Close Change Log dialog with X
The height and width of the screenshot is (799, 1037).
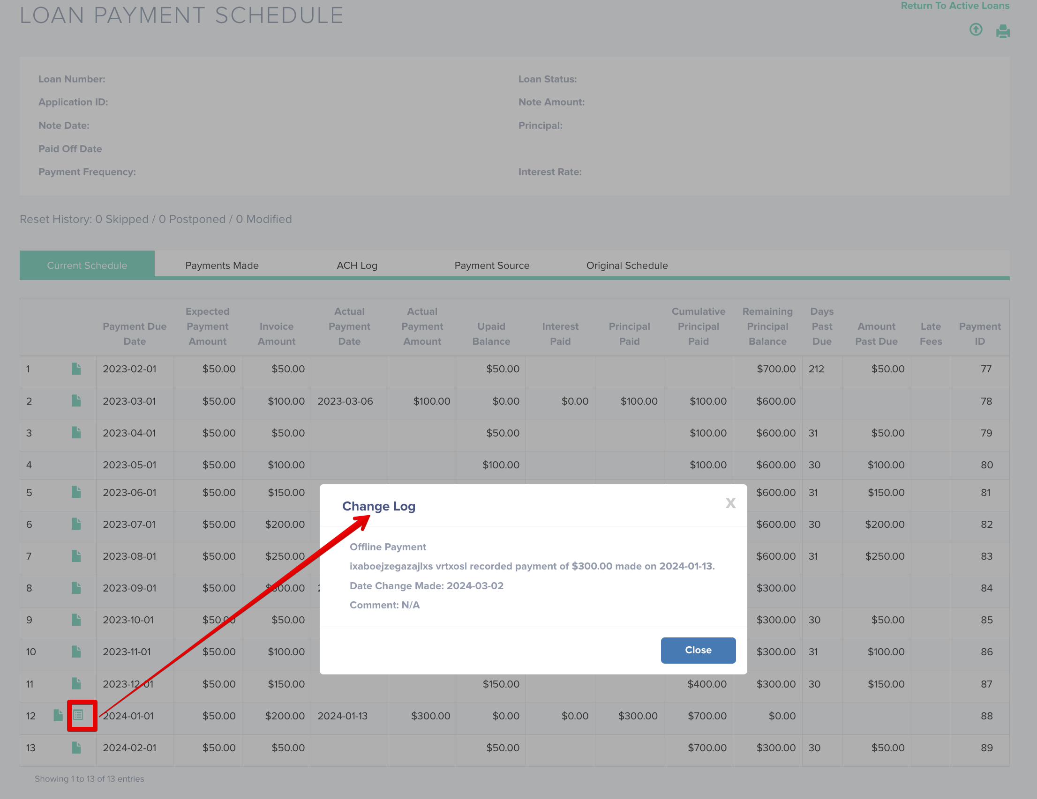(730, 503)
